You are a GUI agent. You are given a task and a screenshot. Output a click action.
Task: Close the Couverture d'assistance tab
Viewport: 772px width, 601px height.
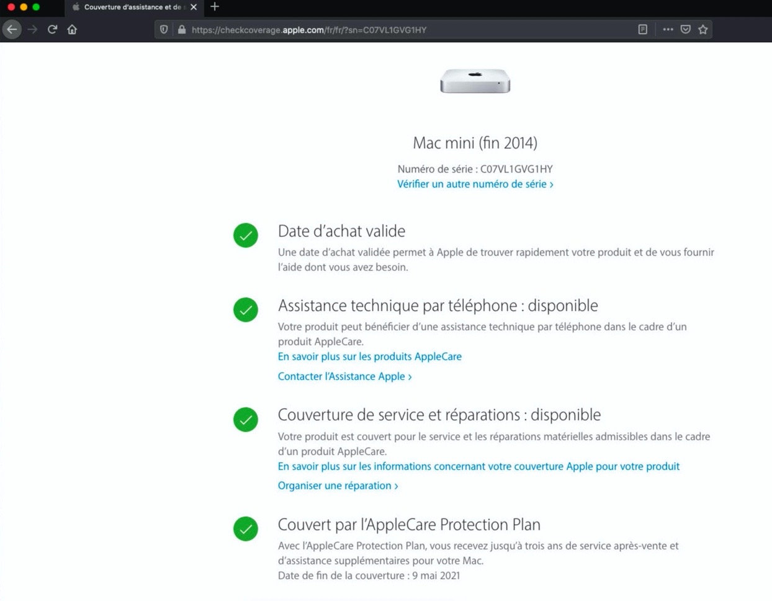tap(194, 7)
